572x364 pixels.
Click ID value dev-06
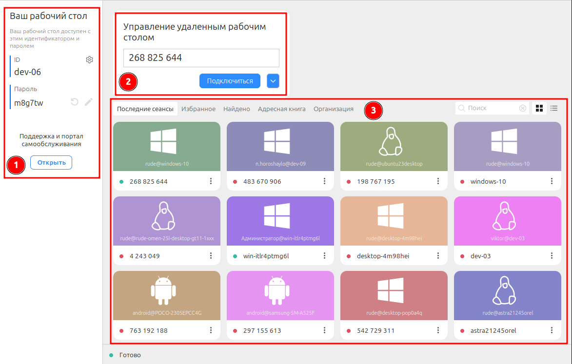click(27, 72)
